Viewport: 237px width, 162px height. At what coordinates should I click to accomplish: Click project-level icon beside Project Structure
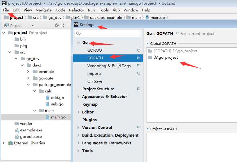click(x=138, y=89)
